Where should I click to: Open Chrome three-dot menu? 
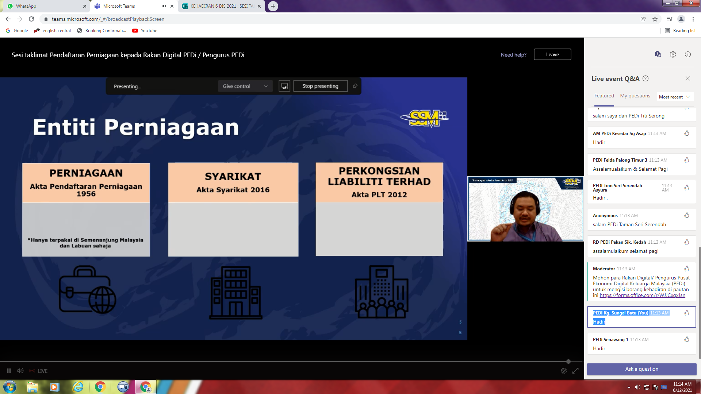point(693,19)
